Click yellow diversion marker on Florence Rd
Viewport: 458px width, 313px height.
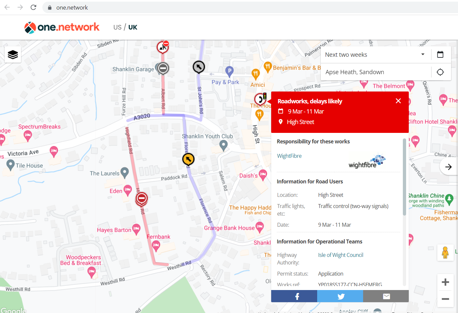[x=188, y=160]
